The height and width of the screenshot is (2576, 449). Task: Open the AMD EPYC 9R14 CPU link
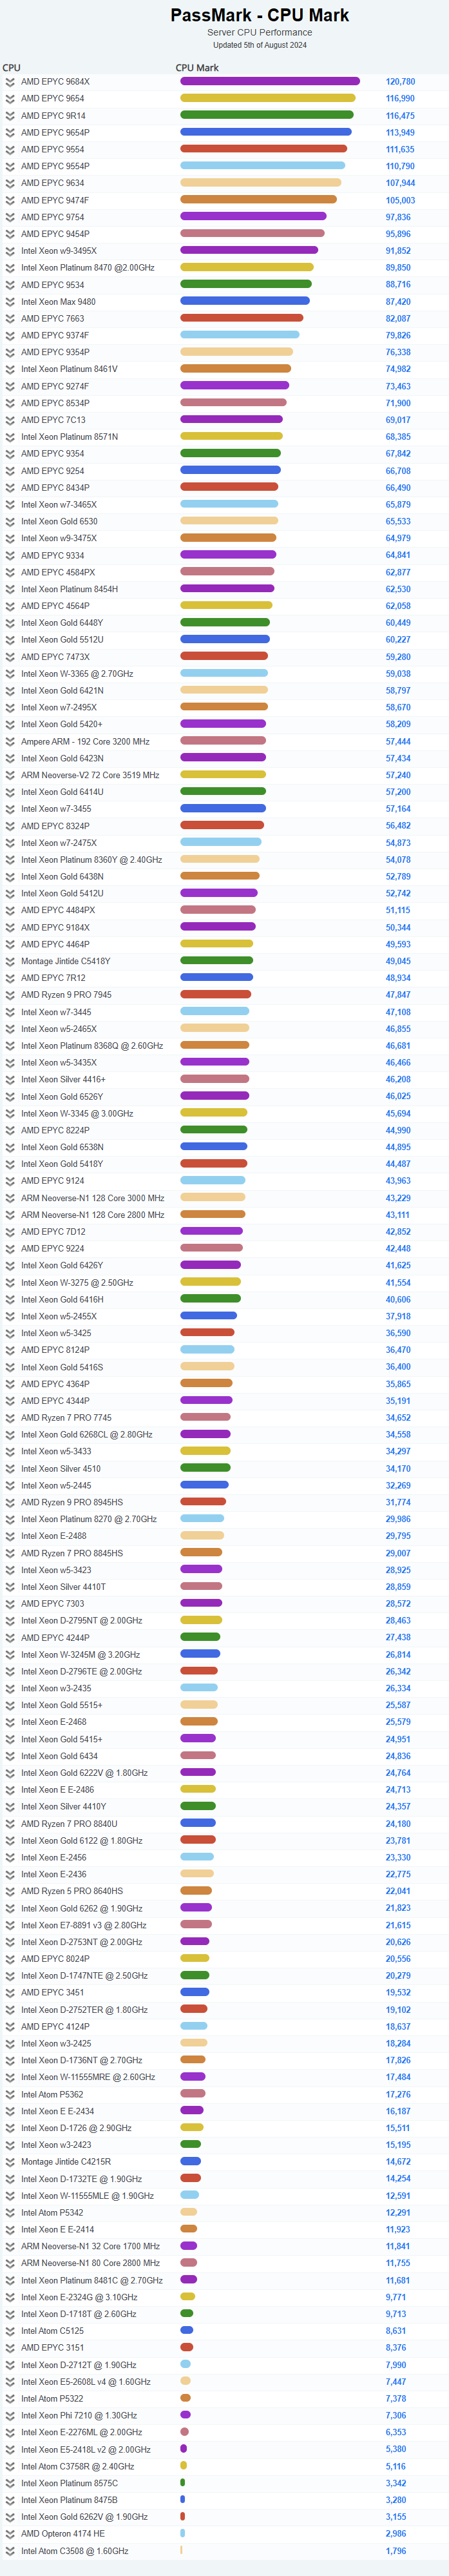53,116
